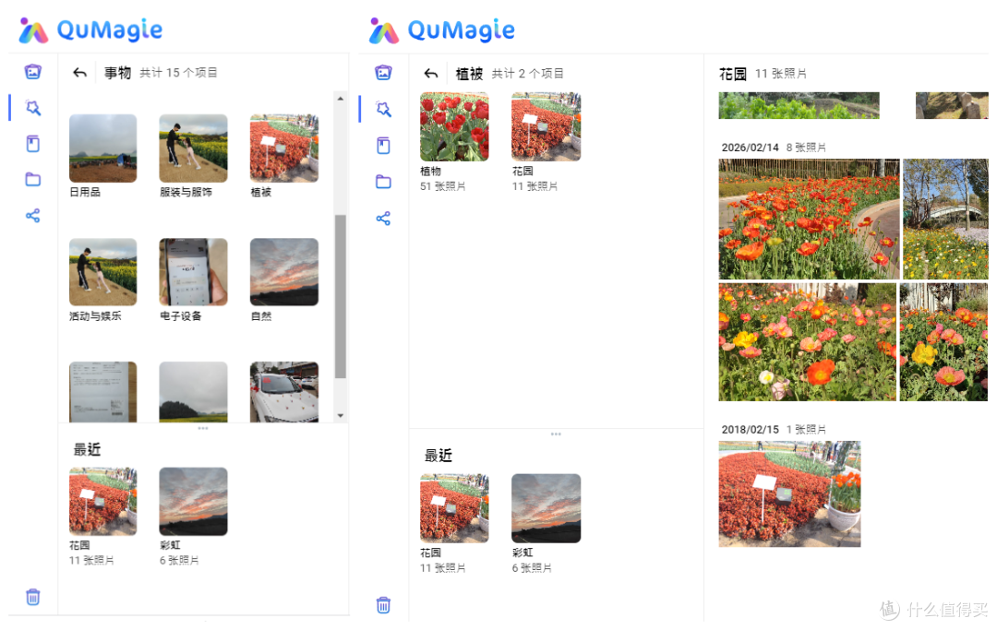Click the vertical scrollbar thumb in 事物 list
This screenshot has height=630, width=997.
[x=340, y=296]
